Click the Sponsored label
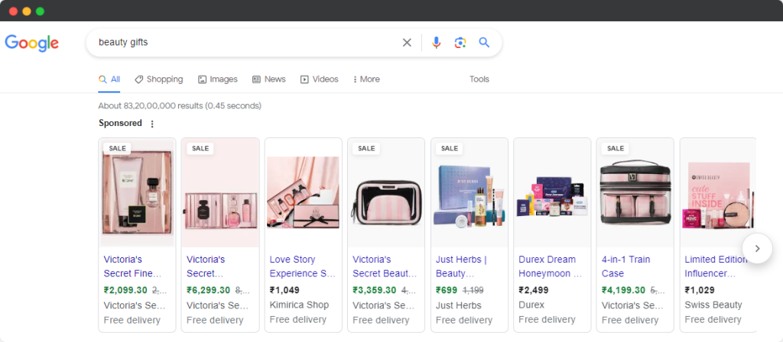 (x=120, y=123)
